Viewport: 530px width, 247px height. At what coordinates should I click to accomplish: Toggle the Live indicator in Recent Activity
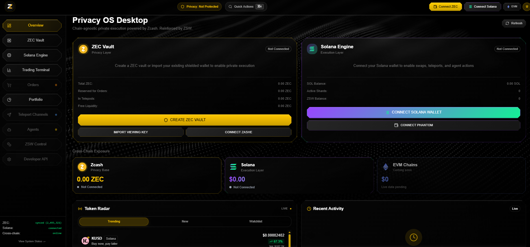point(515,209)
